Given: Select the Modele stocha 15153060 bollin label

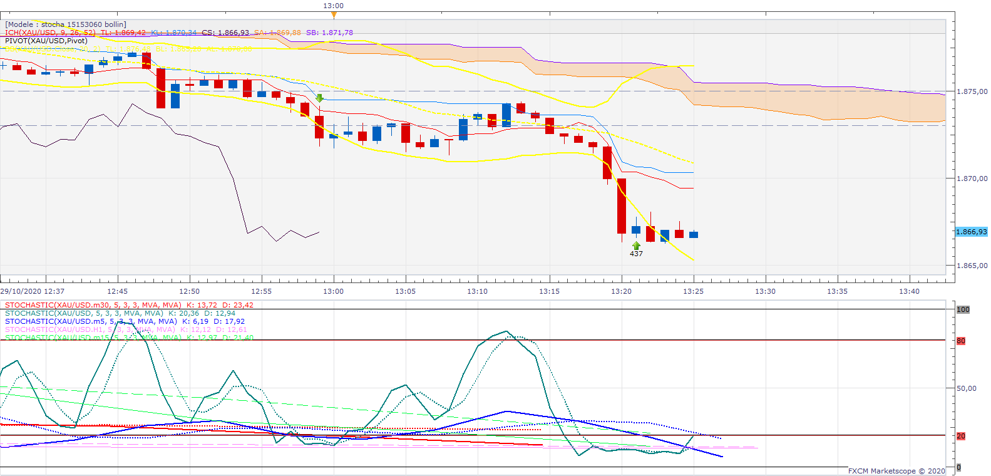Looking at the screenshot, I should pos(66,24).
